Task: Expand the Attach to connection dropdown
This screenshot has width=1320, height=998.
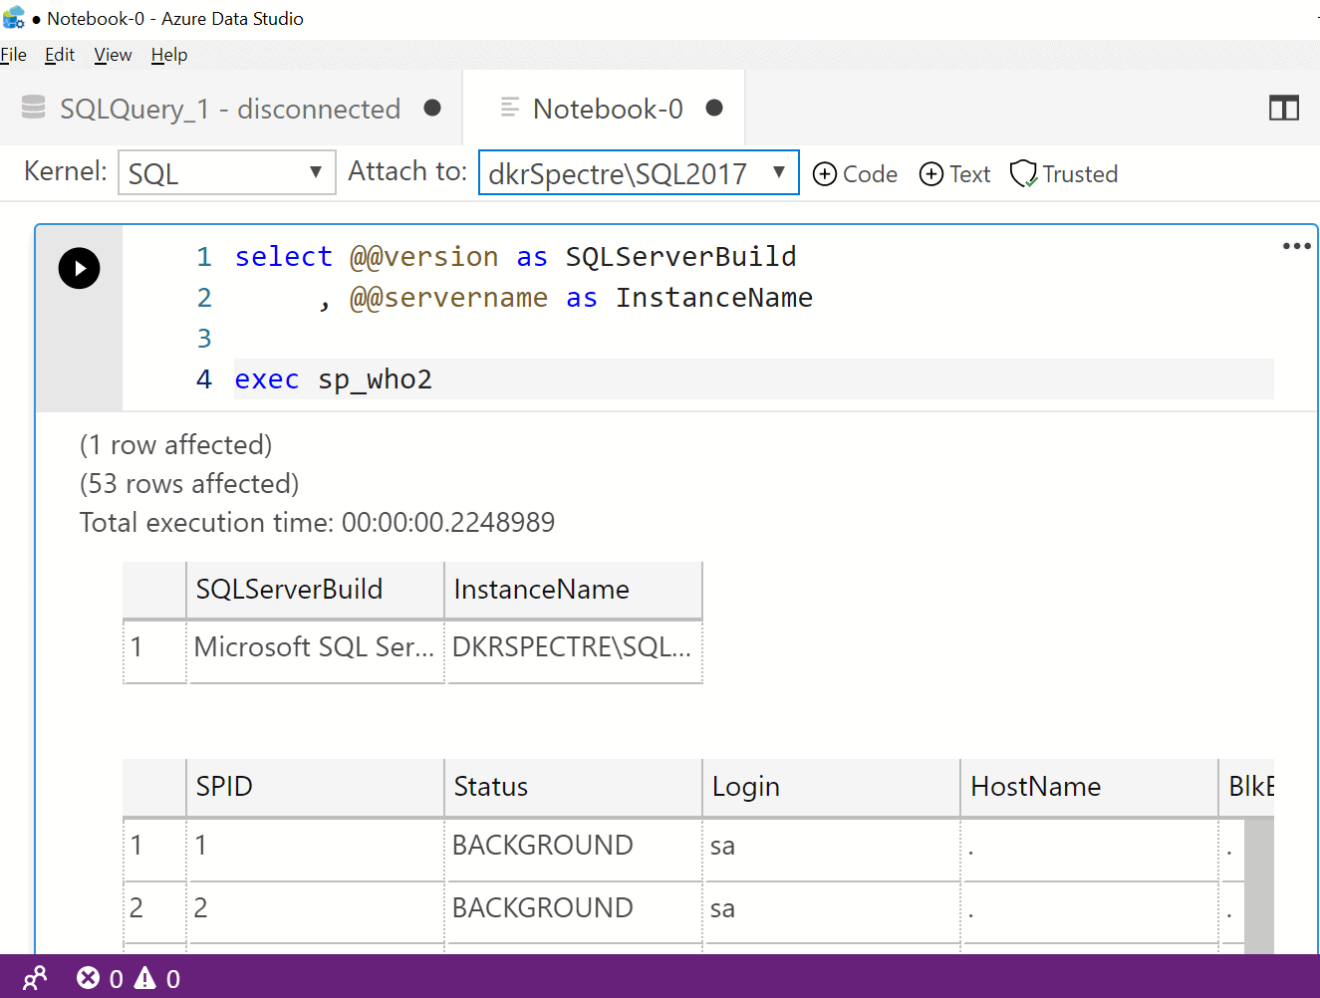Action: 638,173
